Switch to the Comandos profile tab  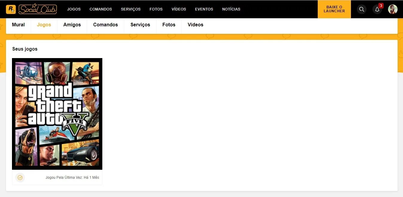[106, 25]
